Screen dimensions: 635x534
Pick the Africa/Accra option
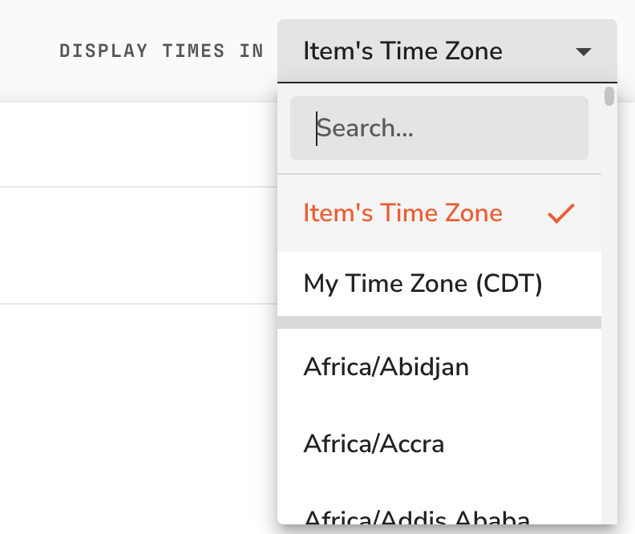coord(439,443)
